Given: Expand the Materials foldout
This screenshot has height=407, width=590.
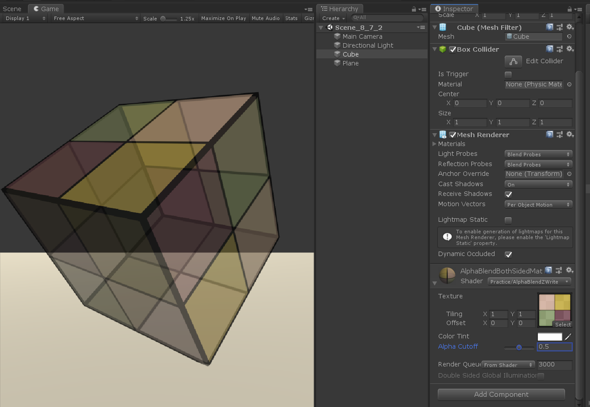Looking at the screenshot, I should coord(434,144).
